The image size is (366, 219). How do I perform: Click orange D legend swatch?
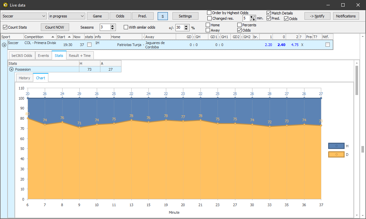coord(336,155)
